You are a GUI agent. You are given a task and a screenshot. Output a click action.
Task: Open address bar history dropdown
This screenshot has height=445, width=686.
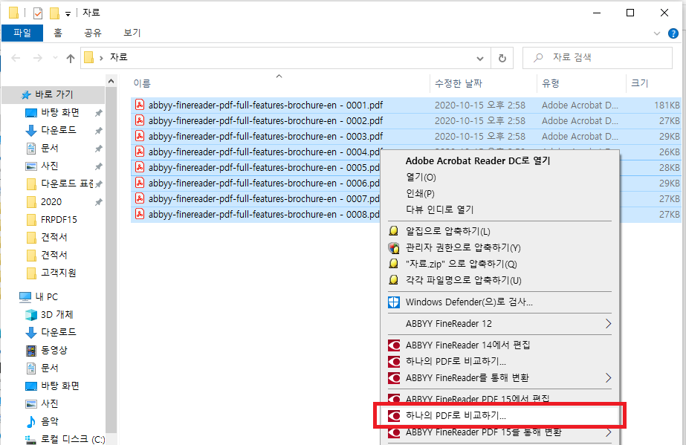(480, 58)
